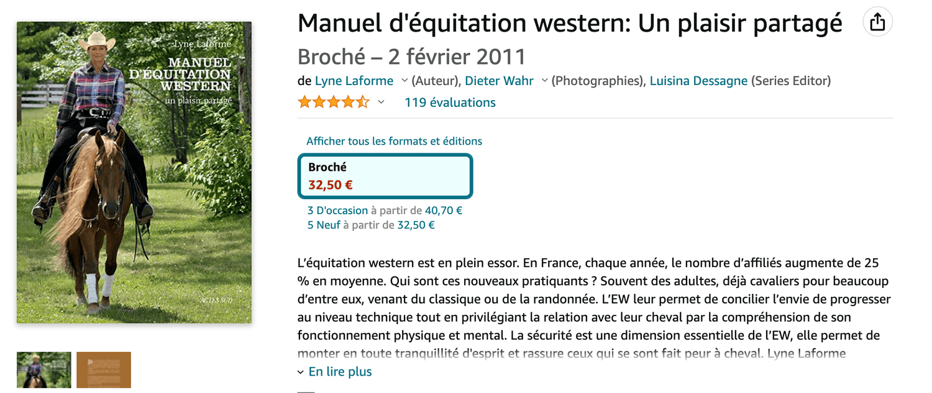
Task: Open photographer link Dieter Wahr
Action: click(x=499, y=81)
